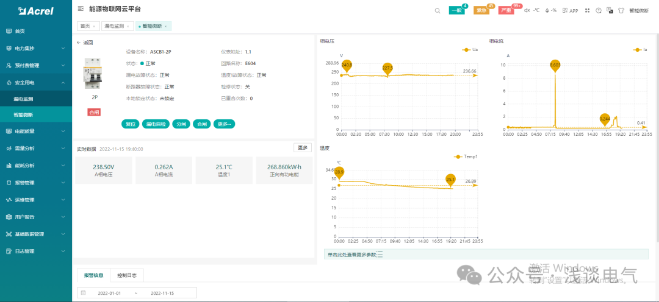Click the 预付费管理 sidebar icon
This screenshot has width=659, height=302.
tap(9, 65)
